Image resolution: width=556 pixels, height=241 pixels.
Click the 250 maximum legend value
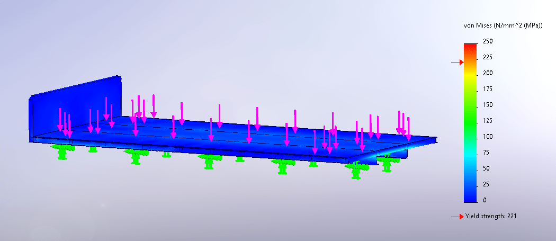(488, 41)
